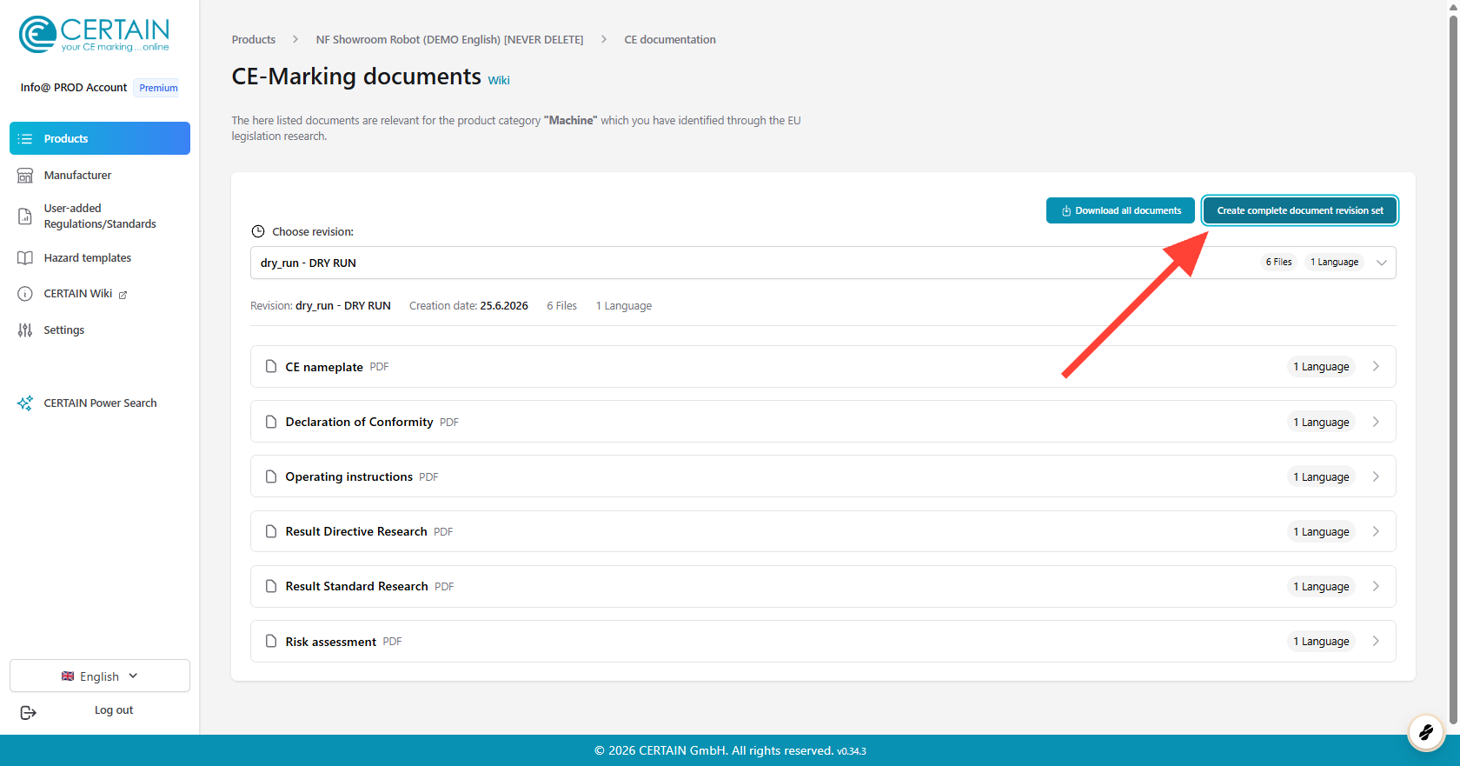Image resolution: width=1460 pixels, height=766 pixels.
Task: Click Download all documents button
Action: pyautogui.click(x=1120, y=210)
